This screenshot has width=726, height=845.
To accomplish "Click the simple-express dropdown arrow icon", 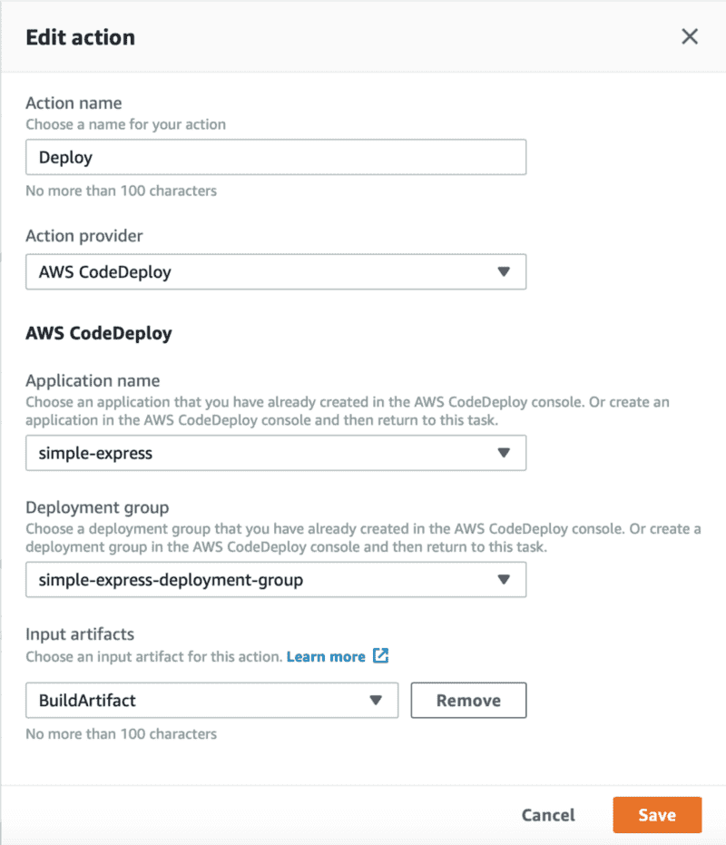I will coord(504,453).
